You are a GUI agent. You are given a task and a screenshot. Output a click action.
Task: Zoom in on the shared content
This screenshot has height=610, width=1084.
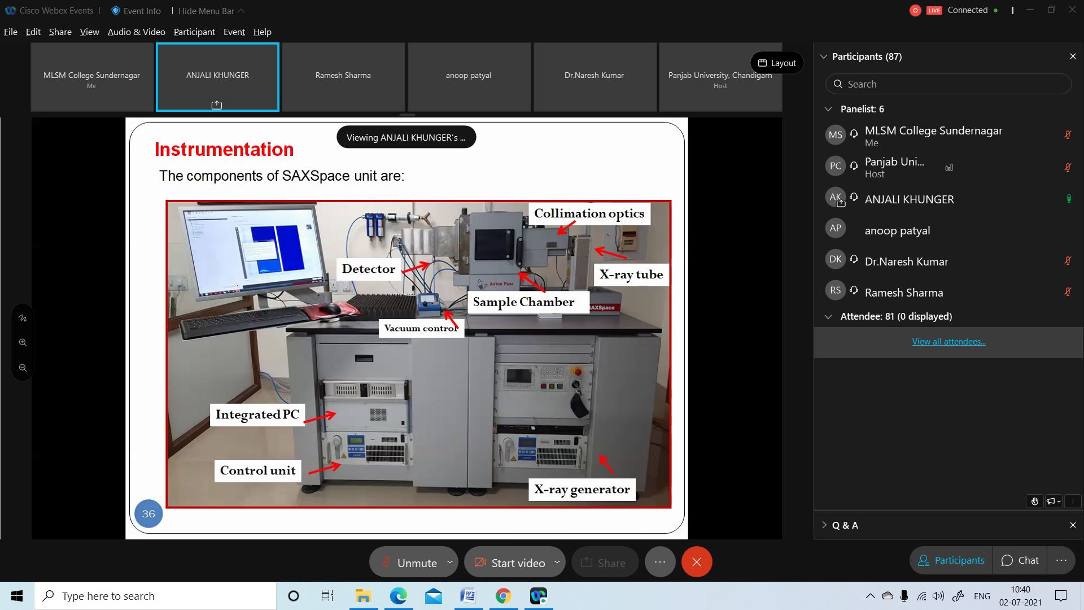coord(23,342)
